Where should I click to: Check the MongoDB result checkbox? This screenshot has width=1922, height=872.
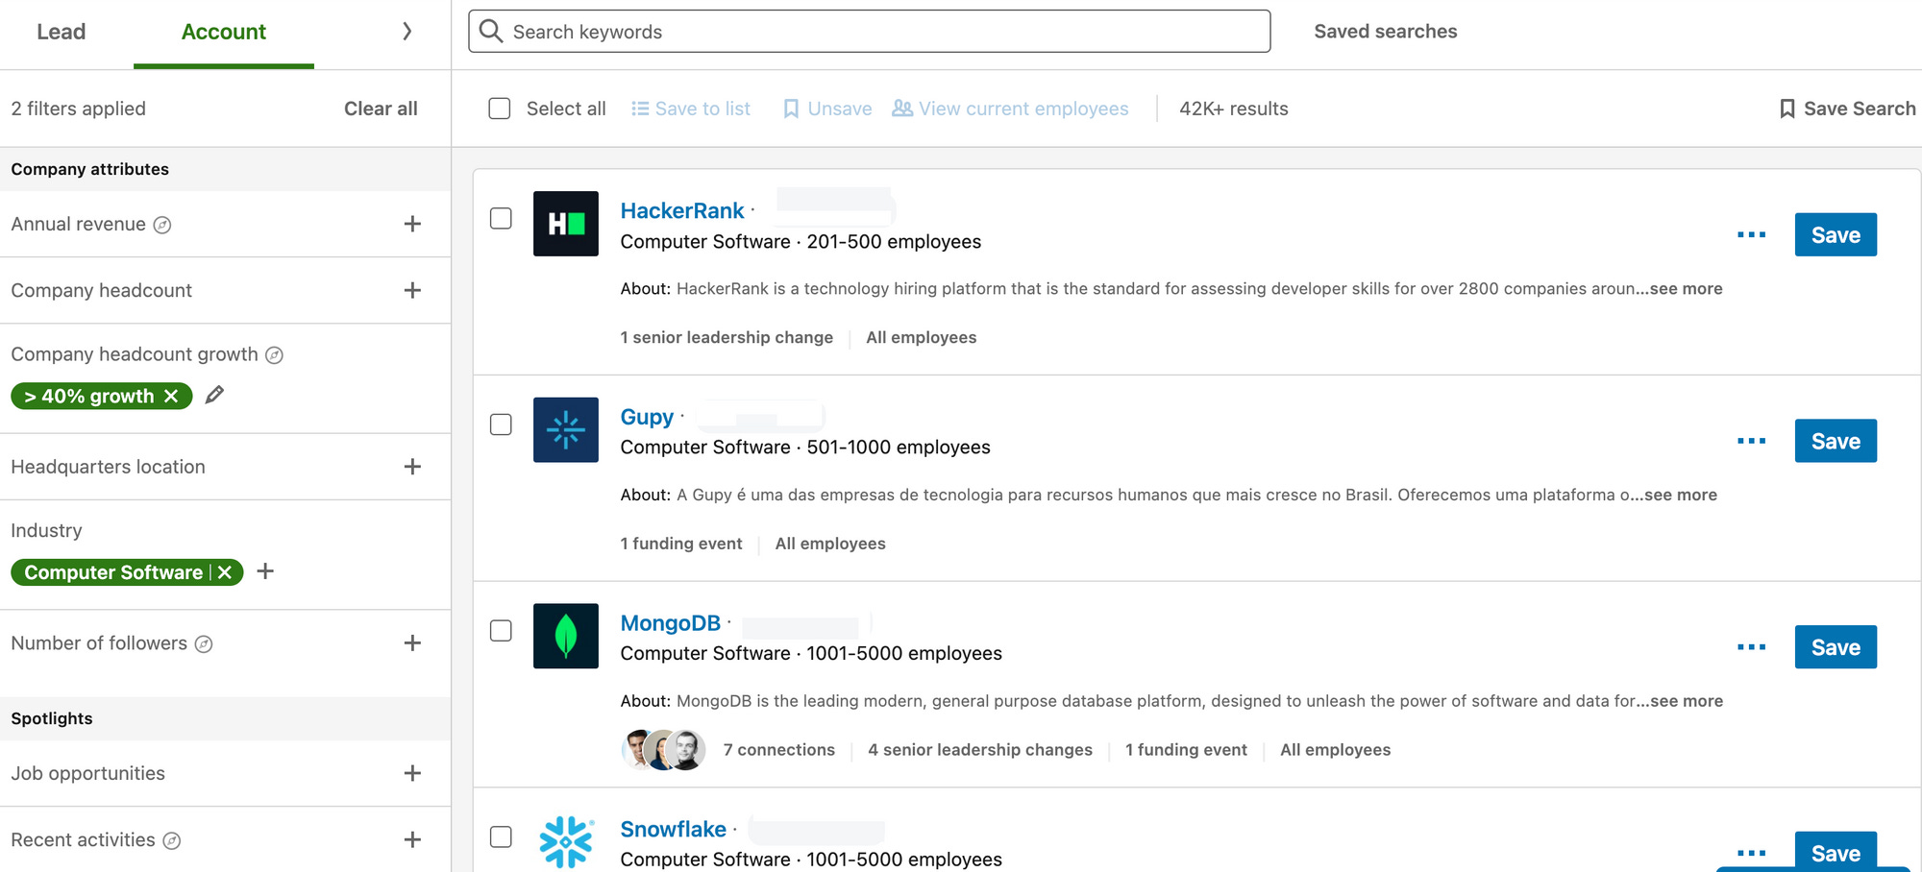pos(501,631)
